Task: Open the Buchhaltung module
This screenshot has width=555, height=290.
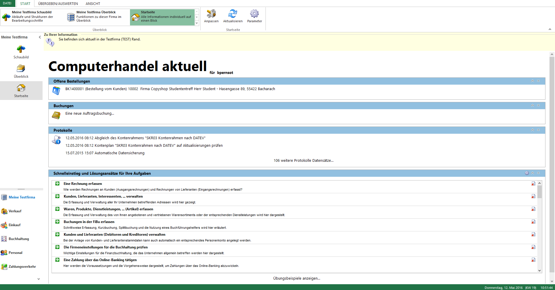Action: click(19, 239)
